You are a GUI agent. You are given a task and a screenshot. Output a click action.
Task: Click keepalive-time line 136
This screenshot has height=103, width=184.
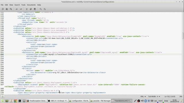click(44, 22)
